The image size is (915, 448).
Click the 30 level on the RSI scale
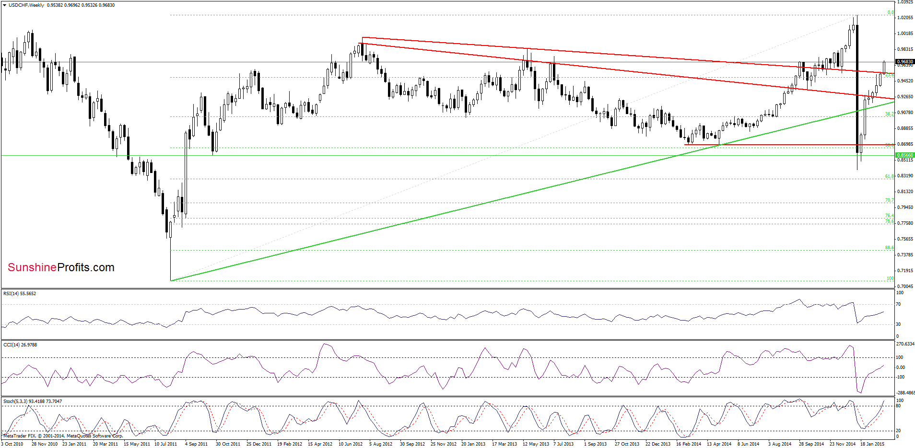(899, 324)
